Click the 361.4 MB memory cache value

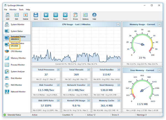click(x=107, y=106)
